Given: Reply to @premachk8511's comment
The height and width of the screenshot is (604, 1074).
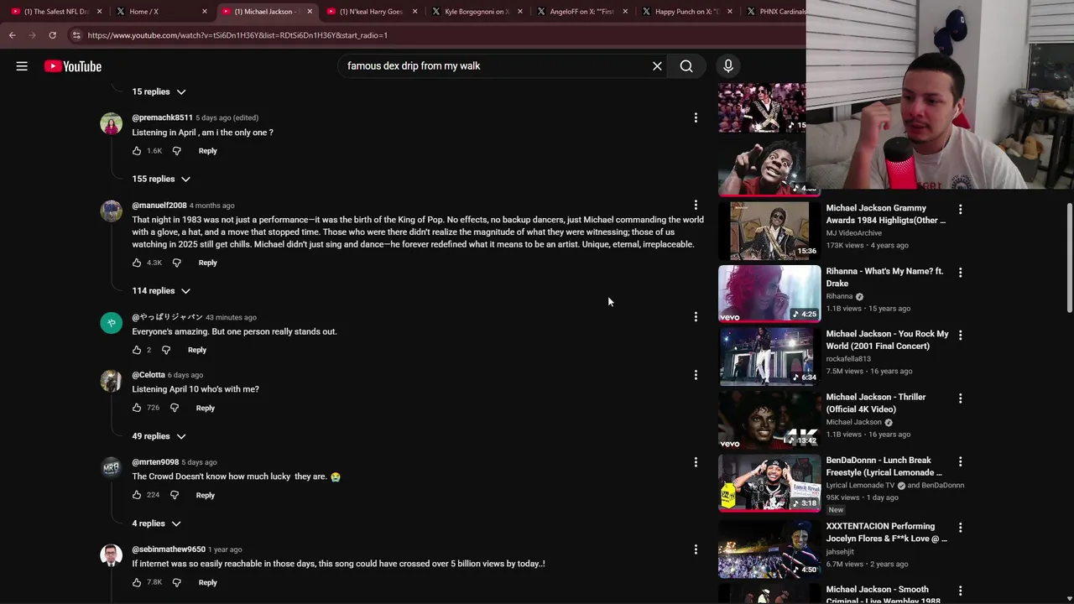Looking at the screenshot, I should coord(208,151).
